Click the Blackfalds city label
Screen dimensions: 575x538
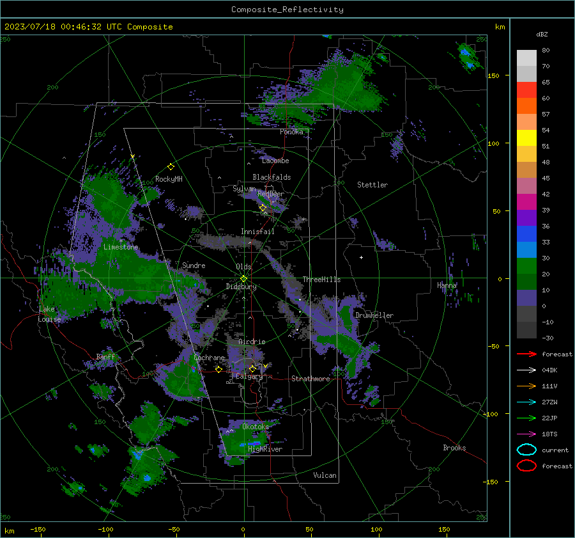click(x=272, y=177)
